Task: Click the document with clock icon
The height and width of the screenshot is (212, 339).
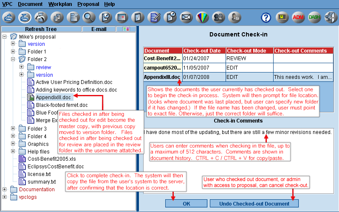Action: (105, 17)
